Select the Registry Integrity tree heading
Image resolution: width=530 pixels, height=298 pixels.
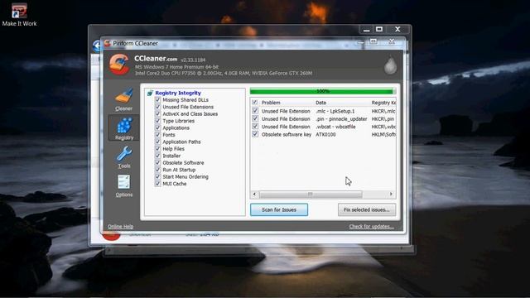(x=178, y=93)
